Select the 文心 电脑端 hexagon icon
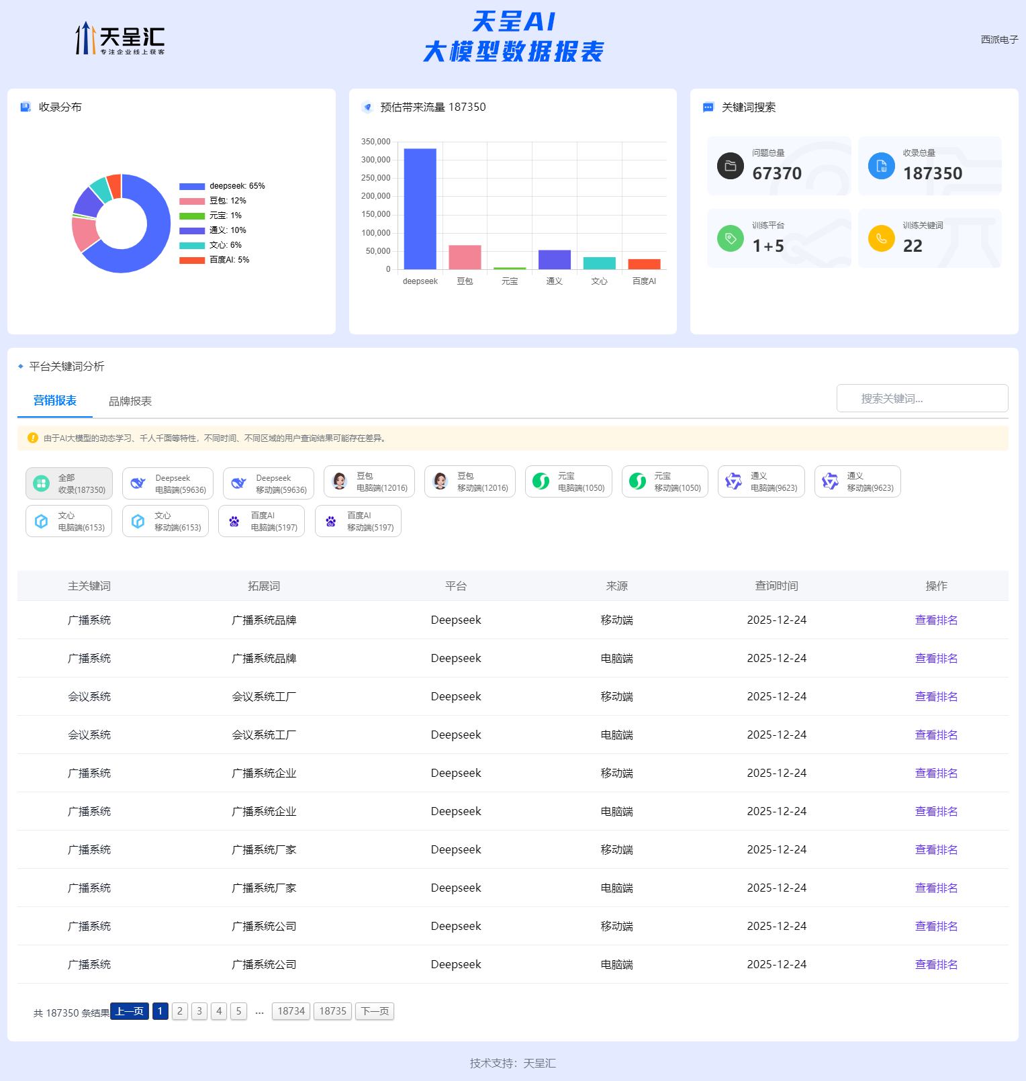Viewport: 1026px width, 1081px height. point(42,521)
